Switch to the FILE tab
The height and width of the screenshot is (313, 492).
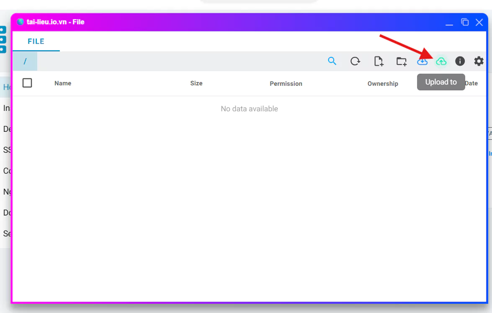pyautogui.click(x=36, y=41)
